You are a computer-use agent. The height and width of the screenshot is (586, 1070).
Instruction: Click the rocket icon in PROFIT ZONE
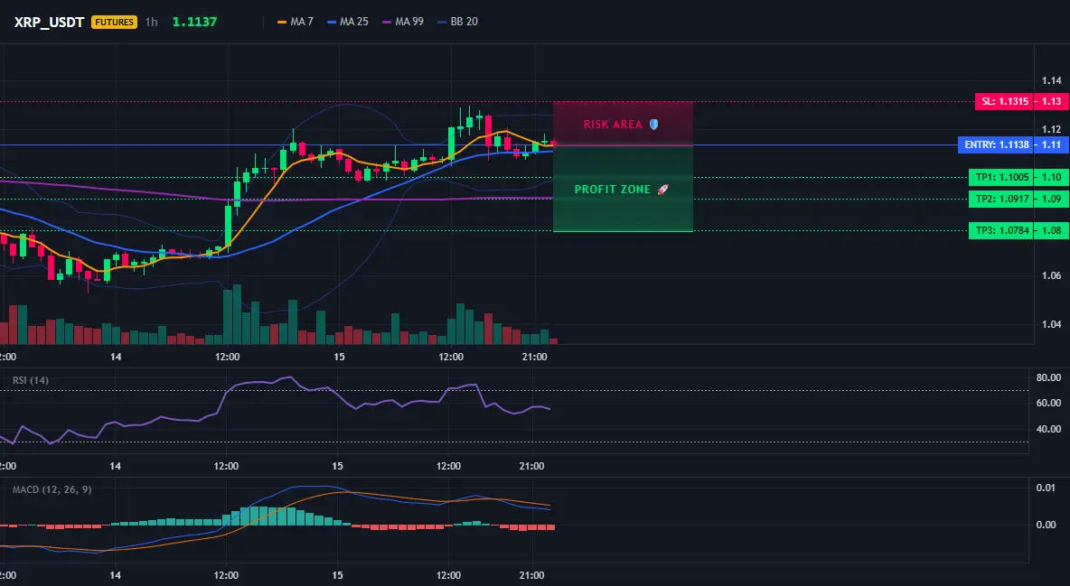[662, 190]
